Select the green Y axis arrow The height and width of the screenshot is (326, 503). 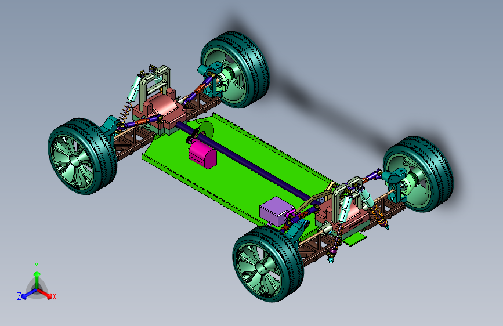click(37, 280)
